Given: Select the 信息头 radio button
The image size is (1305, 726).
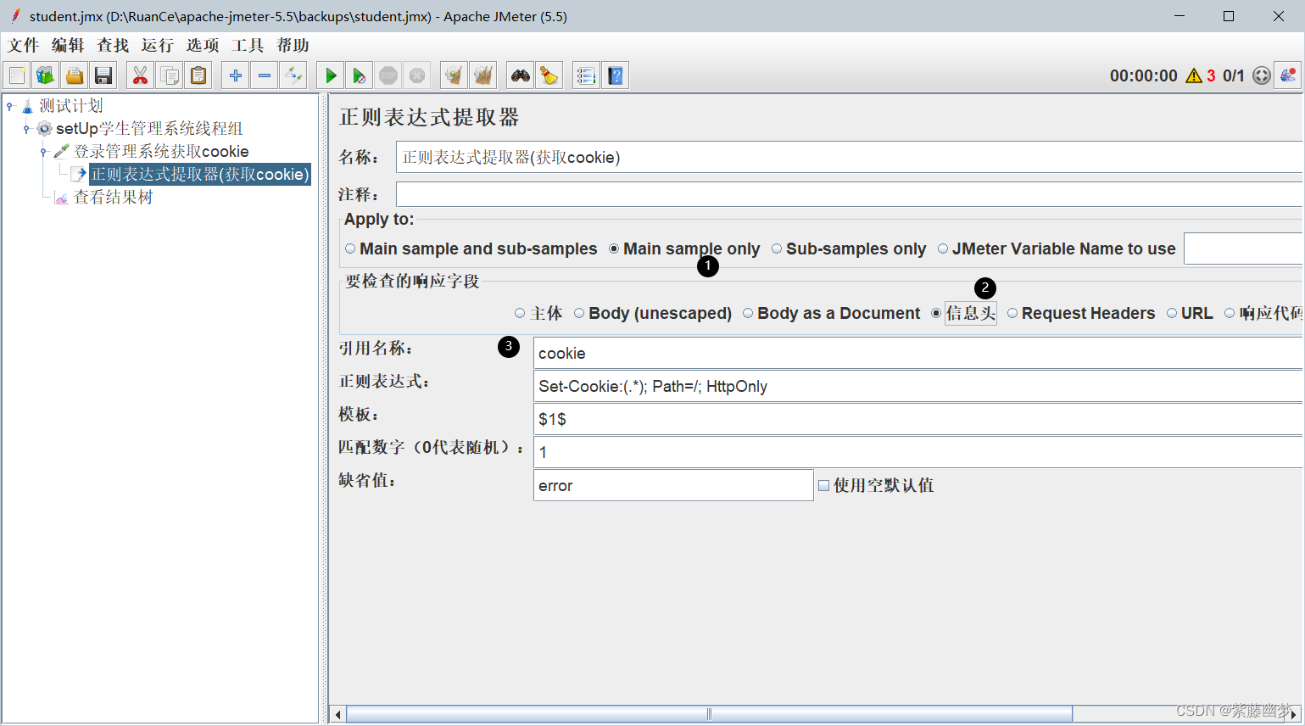Looking at the screenshot, I should pyautogui.click(x=936, y=313).
